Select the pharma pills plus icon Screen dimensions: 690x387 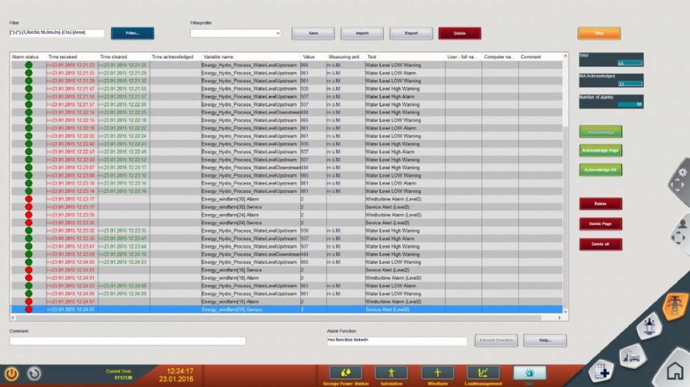(601, 372)
